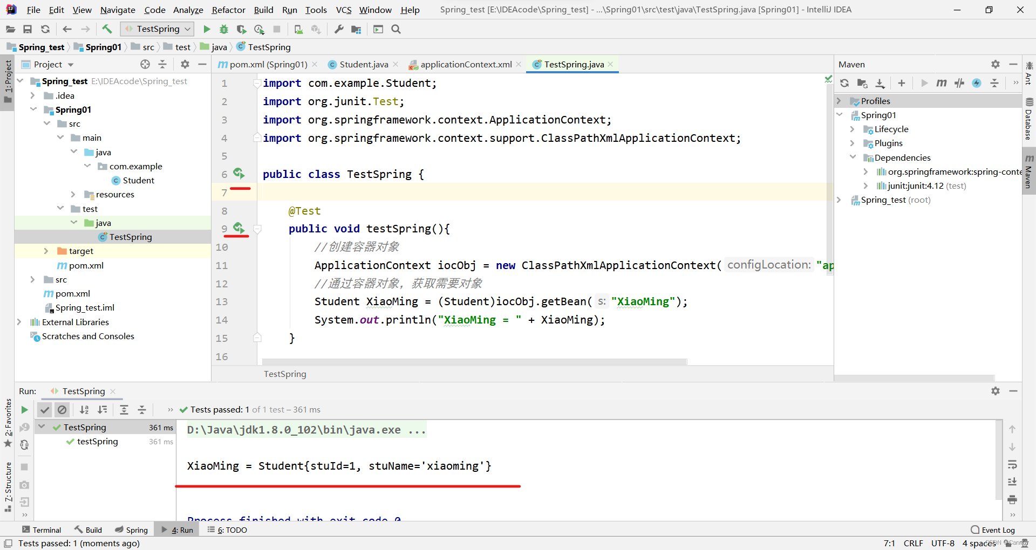The image size is (1036, 550).
Task: Toggle scroll to end in console
Action: (x=1012, y=482)
